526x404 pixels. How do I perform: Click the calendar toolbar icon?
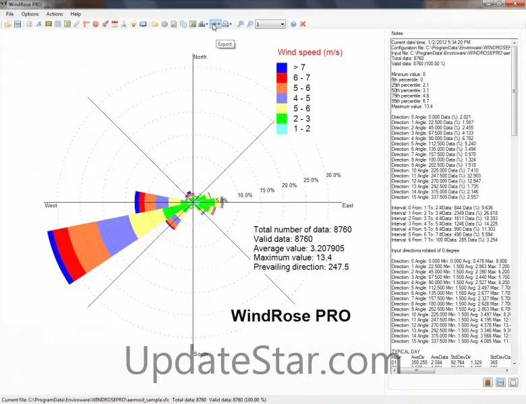click(x=115, y=24)
